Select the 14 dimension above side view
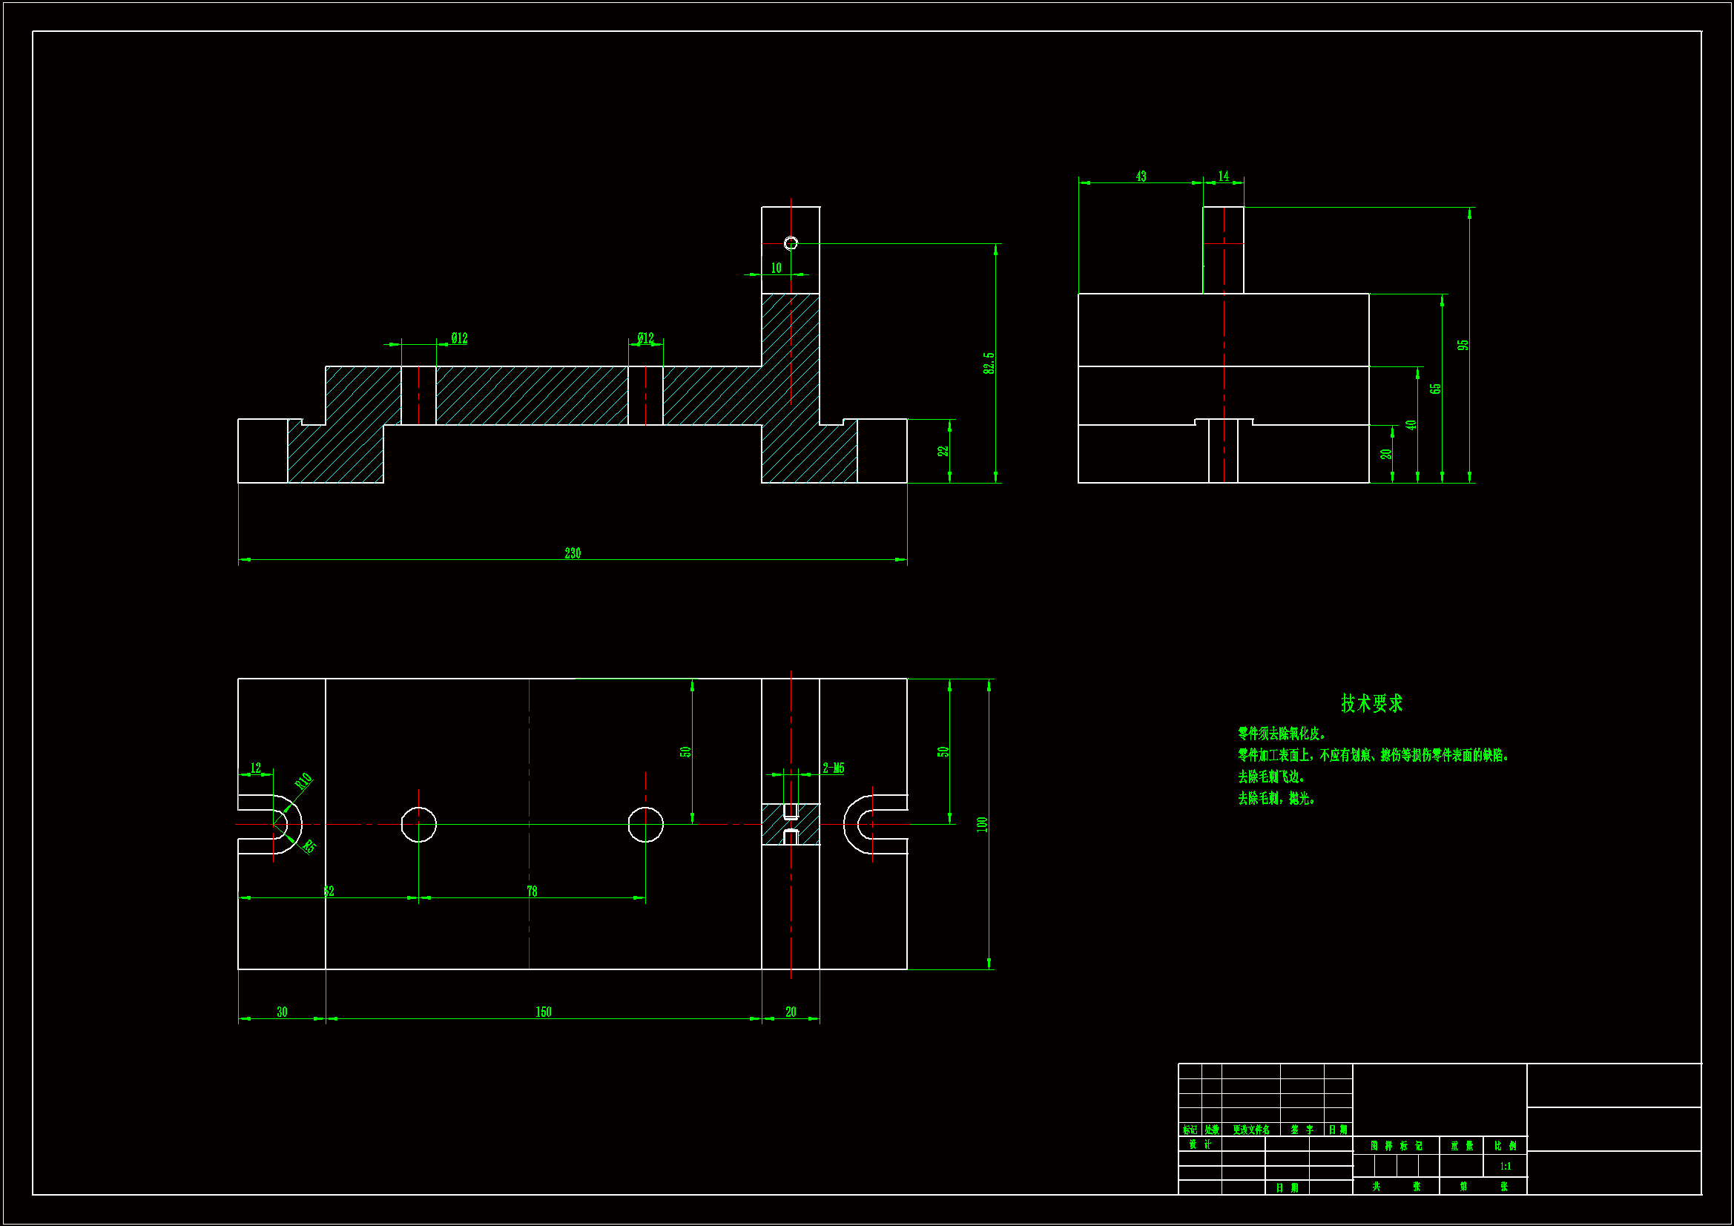Screen dimensions: 1734x1226 [1223, 176]
